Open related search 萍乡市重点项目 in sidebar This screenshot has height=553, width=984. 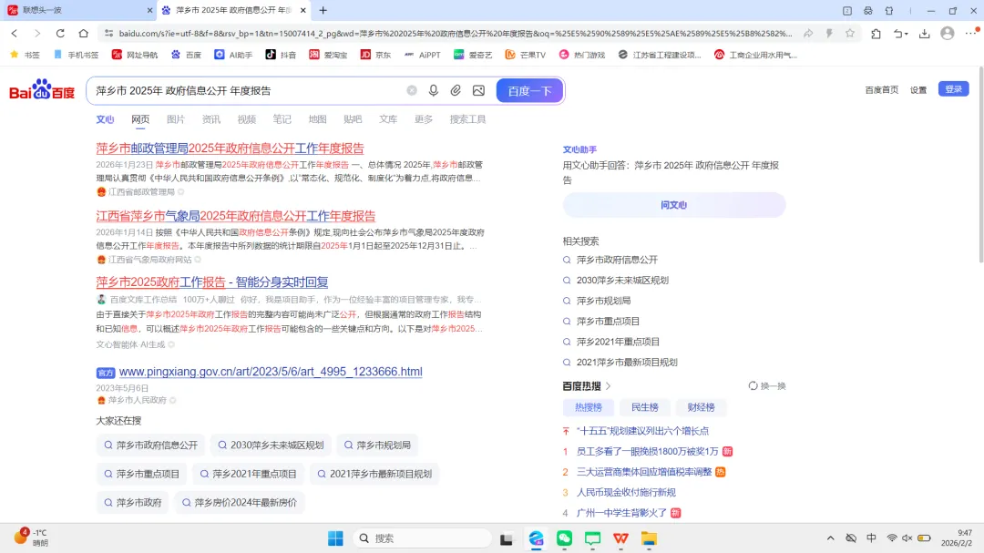point(608,321)
